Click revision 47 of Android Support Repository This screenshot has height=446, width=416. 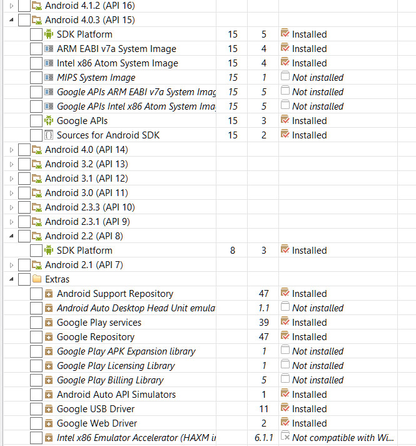point(264,294)
